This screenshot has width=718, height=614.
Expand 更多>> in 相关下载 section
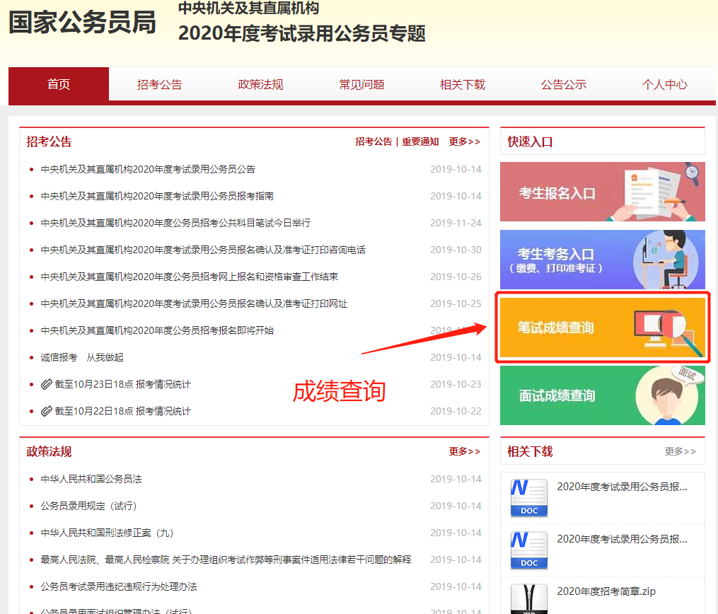680,451
